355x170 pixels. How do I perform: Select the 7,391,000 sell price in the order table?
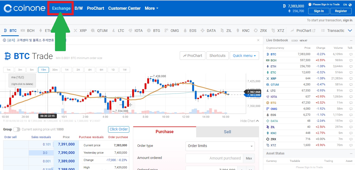[x=66, y=144]
